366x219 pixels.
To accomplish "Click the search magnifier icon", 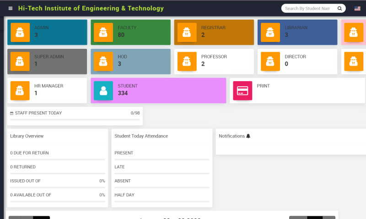I will coord(339,9).
